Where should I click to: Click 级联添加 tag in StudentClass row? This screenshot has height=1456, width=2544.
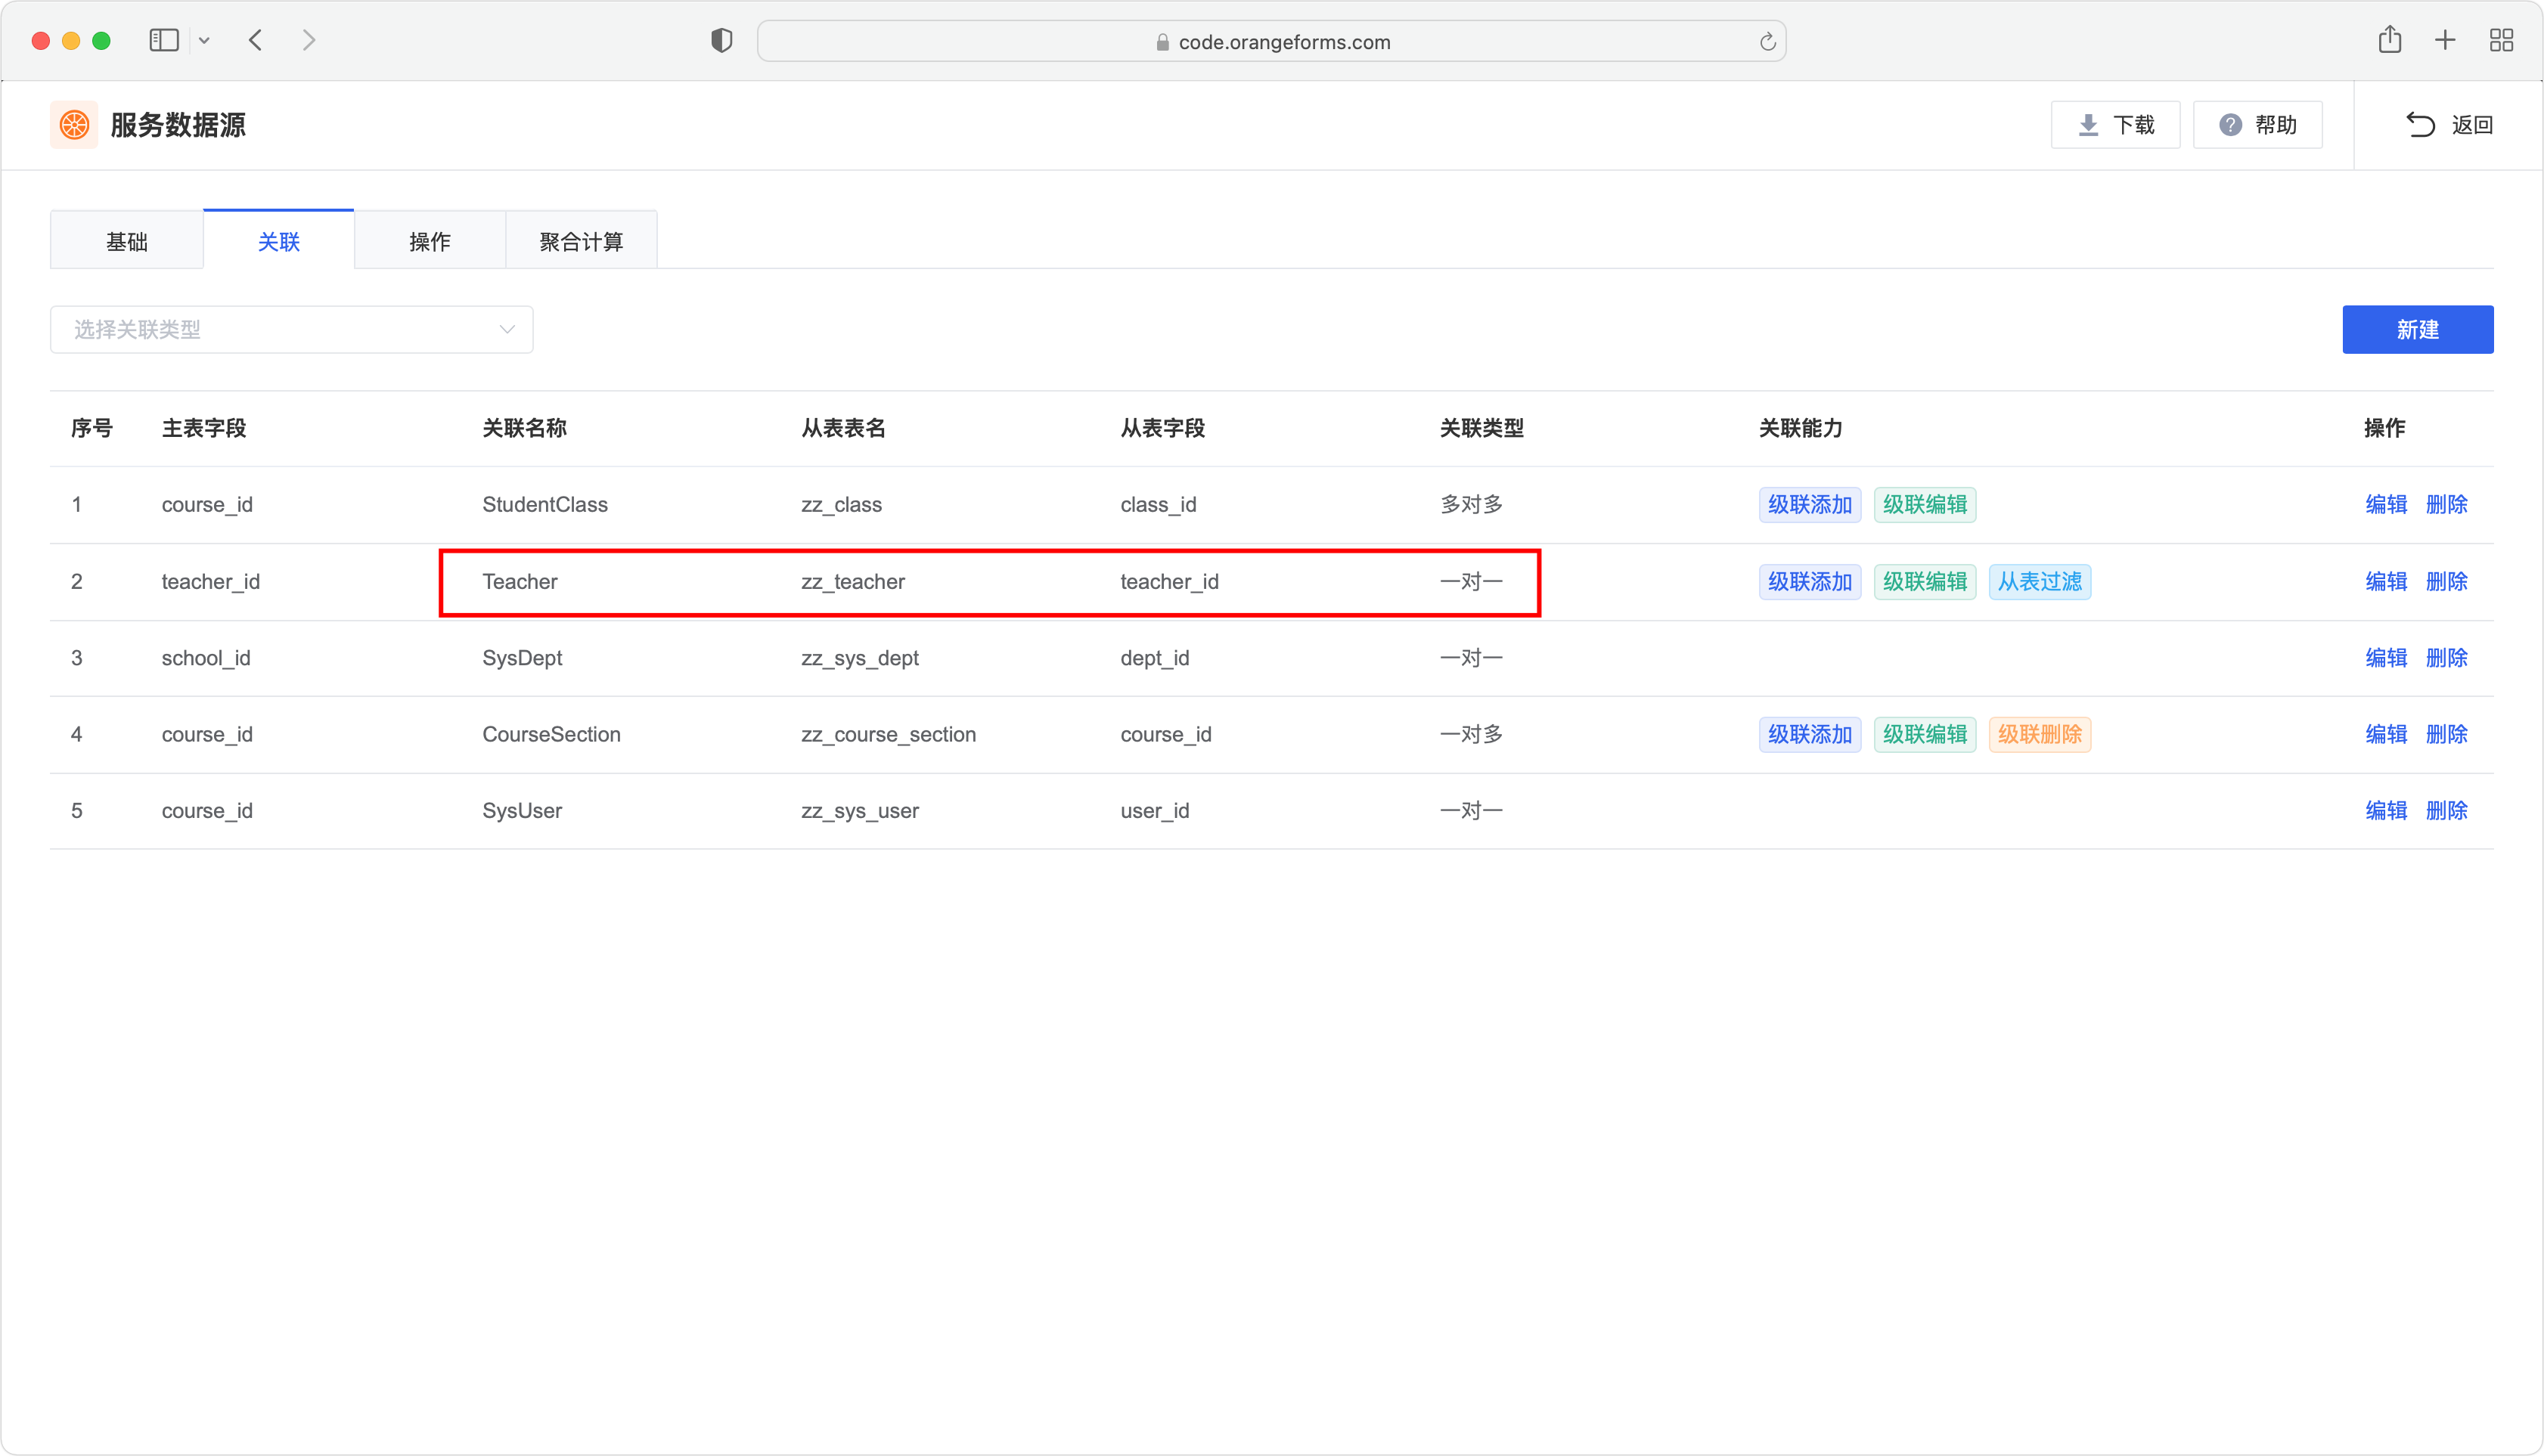1810,504
